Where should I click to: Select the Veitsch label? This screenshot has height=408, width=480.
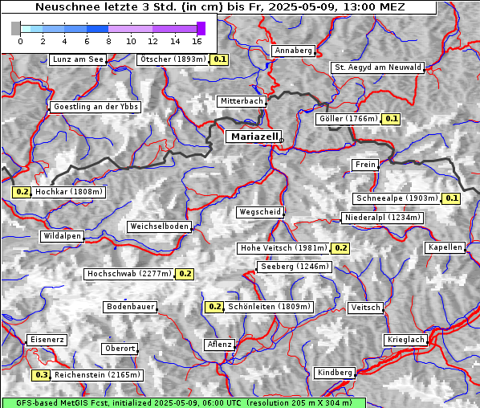365,308
